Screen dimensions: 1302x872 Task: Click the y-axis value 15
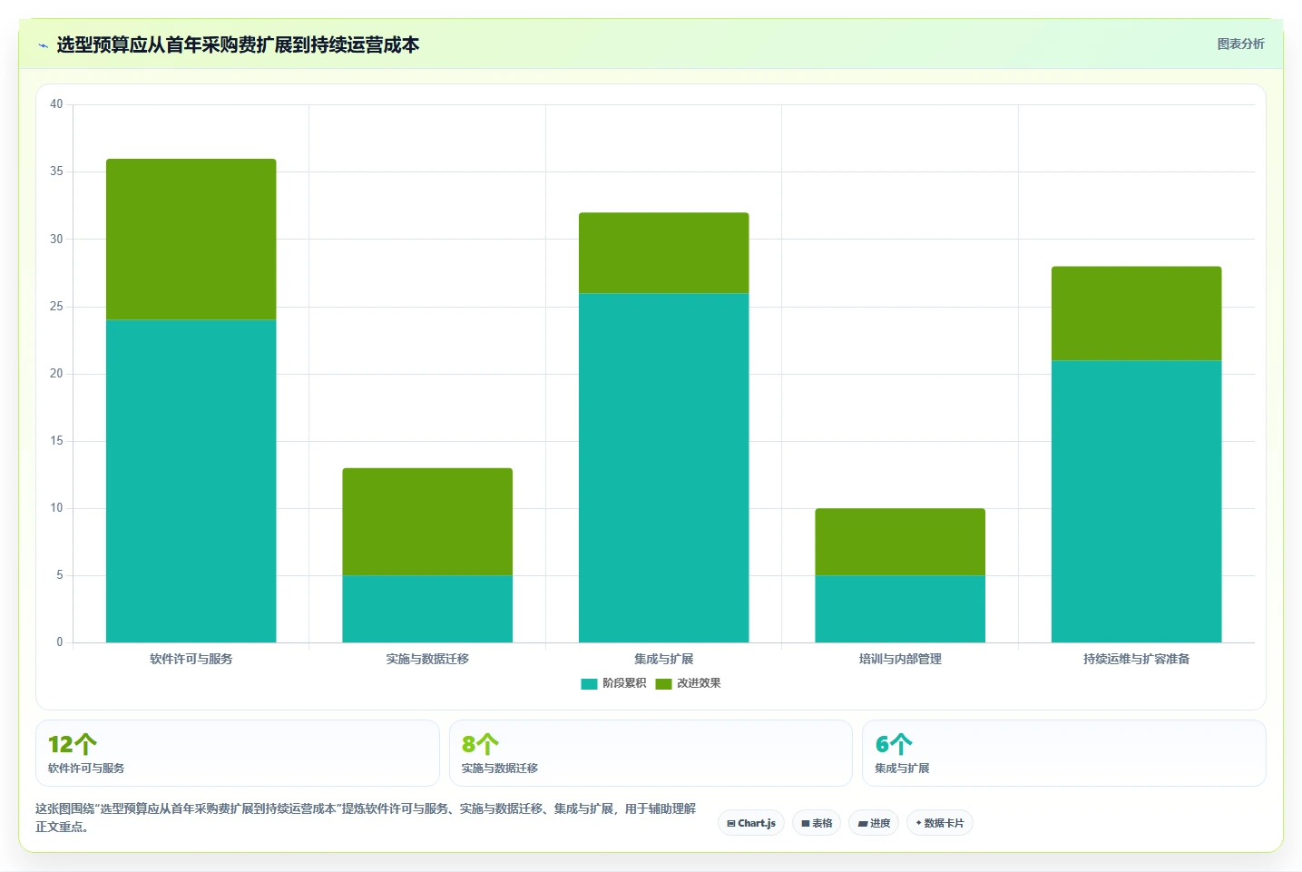tap(56, 441)
